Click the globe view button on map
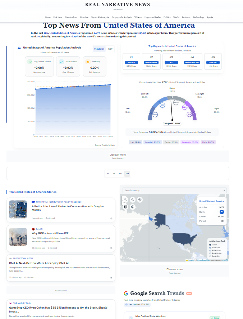 coord(133,207)
